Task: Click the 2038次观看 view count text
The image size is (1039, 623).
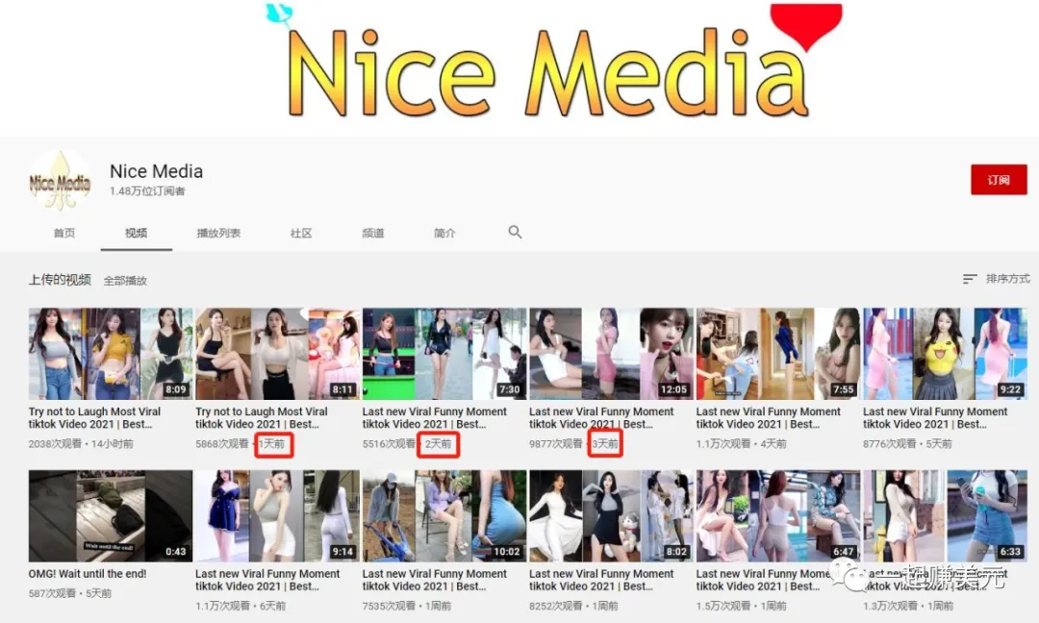Action: pos(55,443)
